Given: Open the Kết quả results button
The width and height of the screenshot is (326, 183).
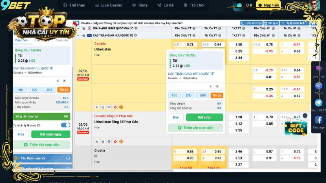Looking at the screenshot, I should point(271,23).
